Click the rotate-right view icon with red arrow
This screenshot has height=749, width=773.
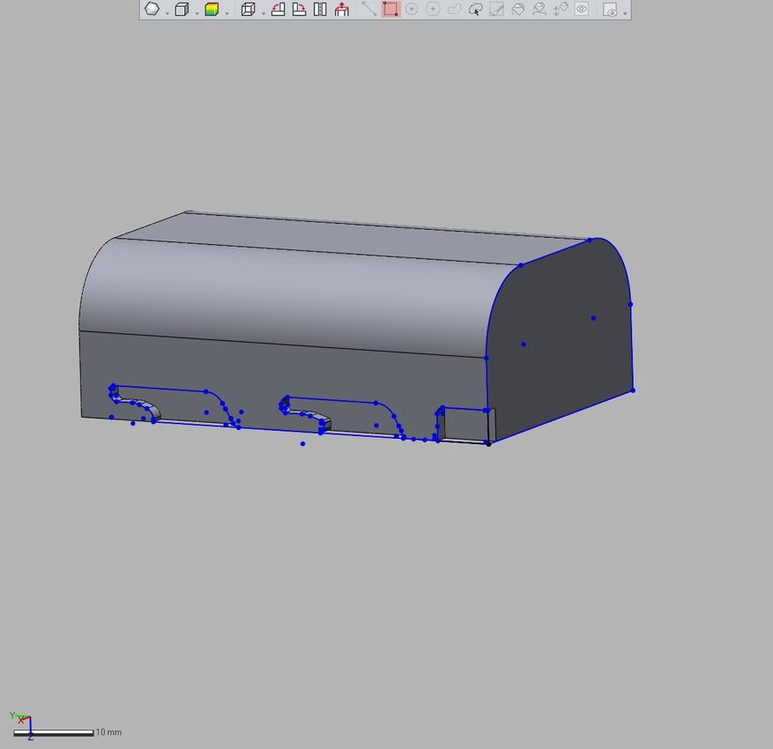pos(299,10)
